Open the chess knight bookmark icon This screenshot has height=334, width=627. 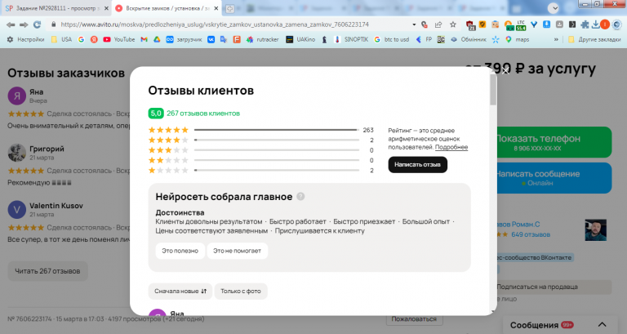pos(324,39)
